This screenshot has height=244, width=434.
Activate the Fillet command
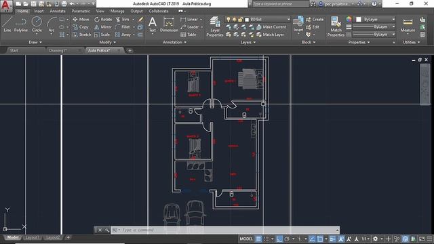[x=122, y=27]
